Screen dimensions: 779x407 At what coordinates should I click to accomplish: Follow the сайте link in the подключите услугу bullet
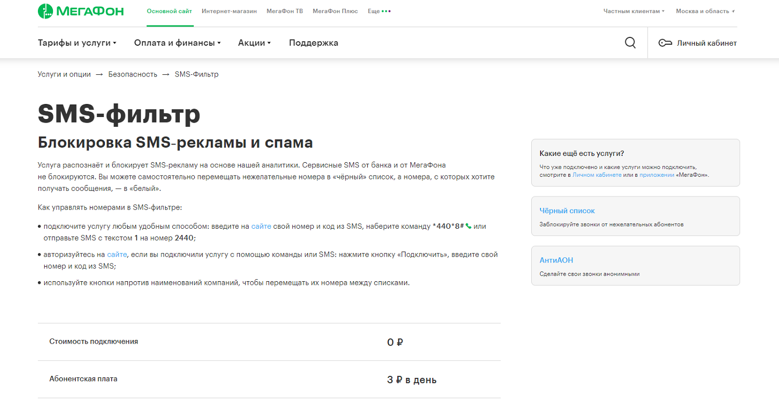[261, 226]
